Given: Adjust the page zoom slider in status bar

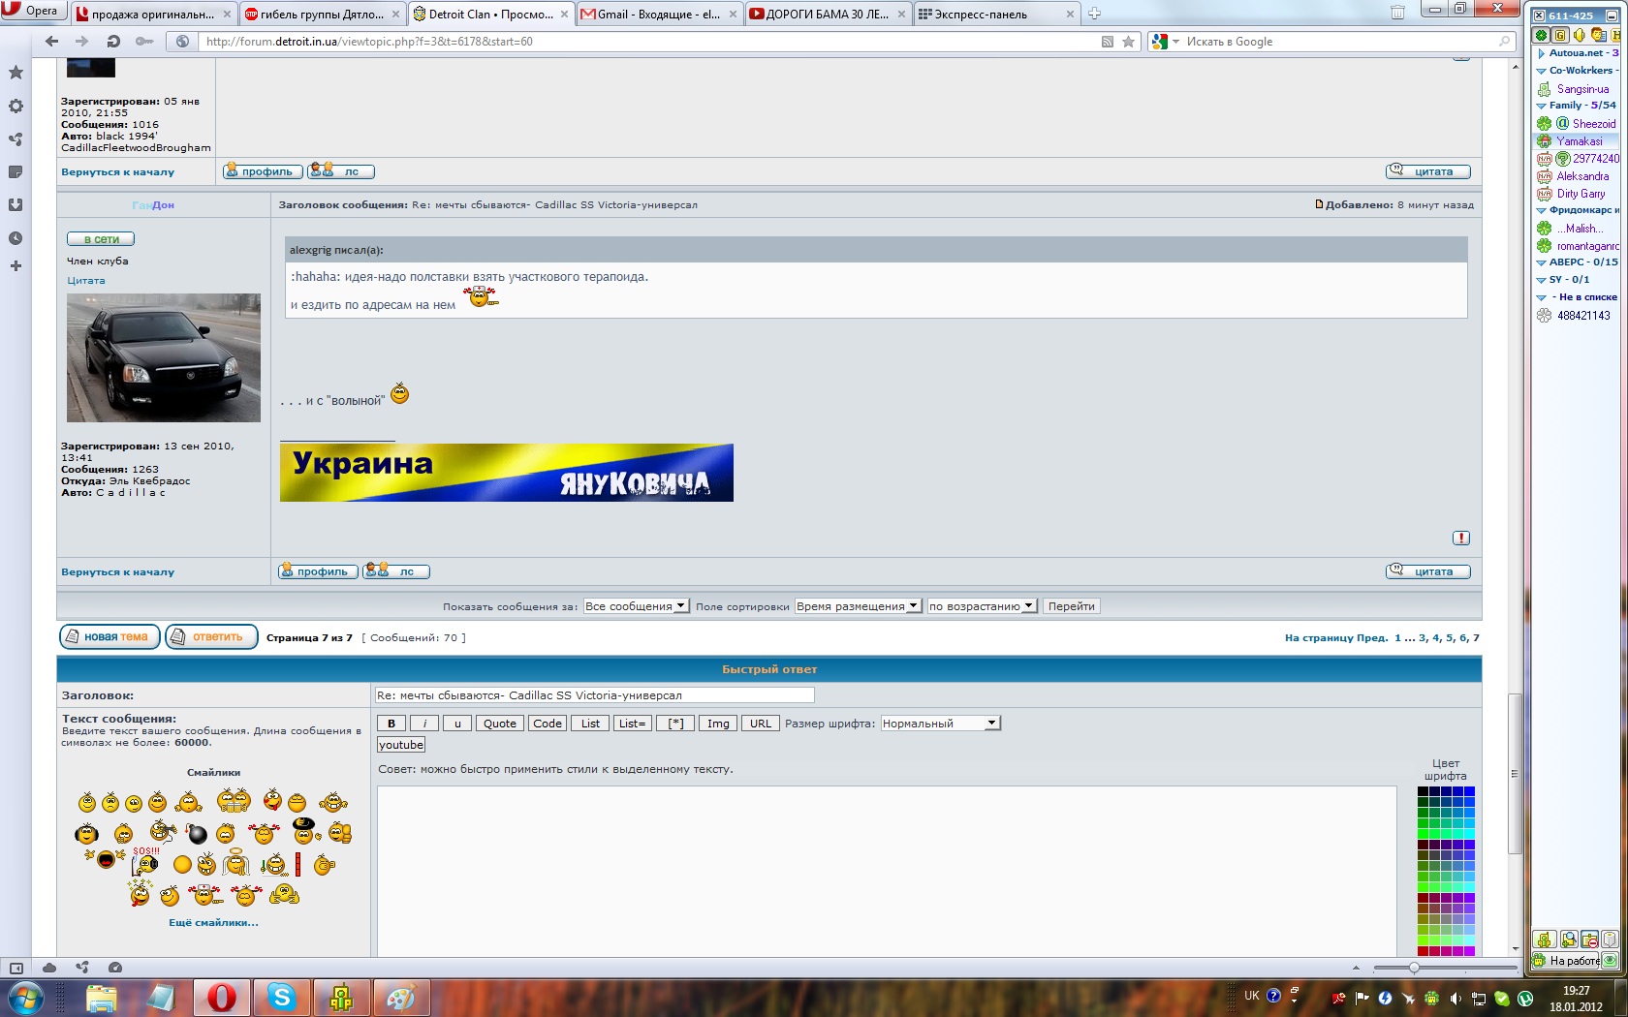Looking at the screenshot, I should pos(1414,968).
